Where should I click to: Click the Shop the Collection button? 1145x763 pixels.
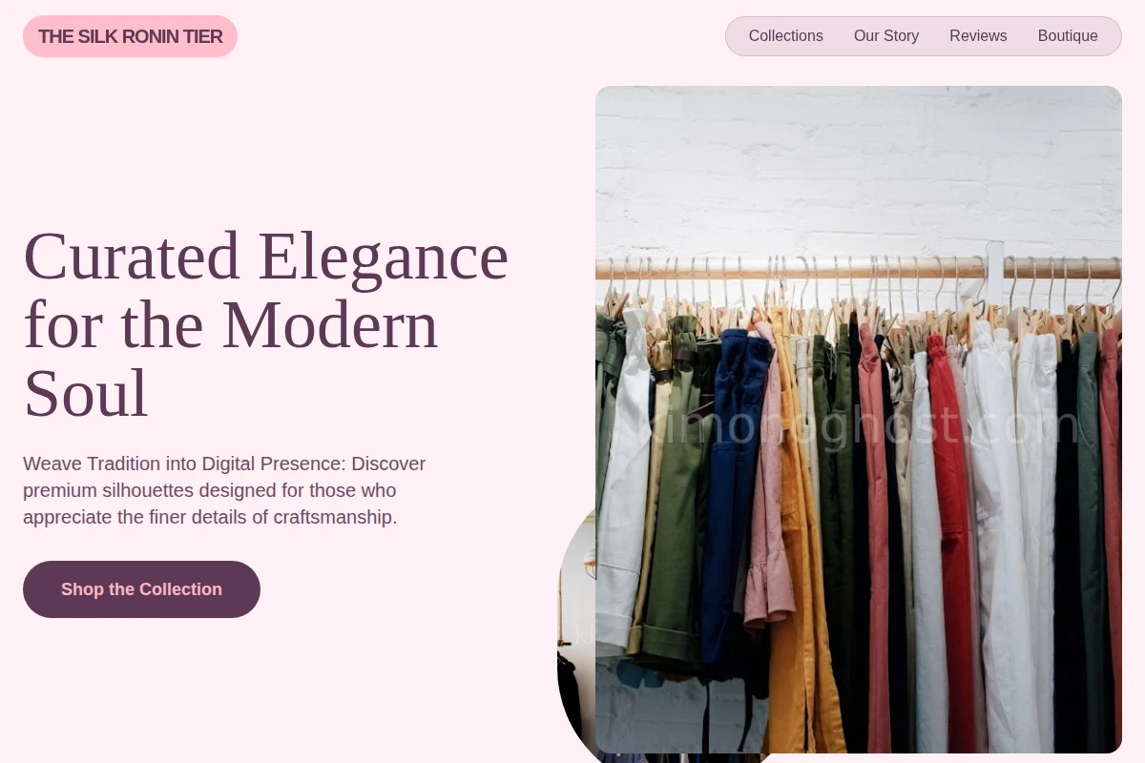pos(141,589)
